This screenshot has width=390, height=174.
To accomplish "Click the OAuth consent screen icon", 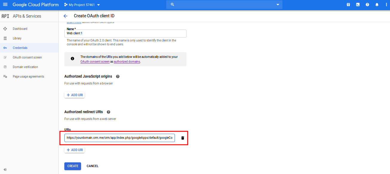I will tap(5, 57).
